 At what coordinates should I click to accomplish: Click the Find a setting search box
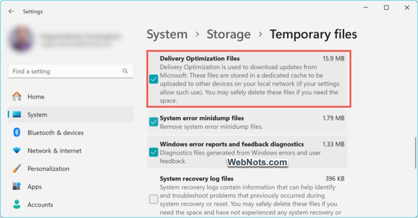pos(65,71)
